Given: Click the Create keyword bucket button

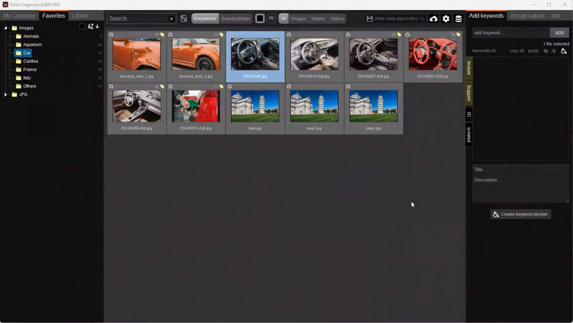Looking at the screenshot, I should coord(520,214).
